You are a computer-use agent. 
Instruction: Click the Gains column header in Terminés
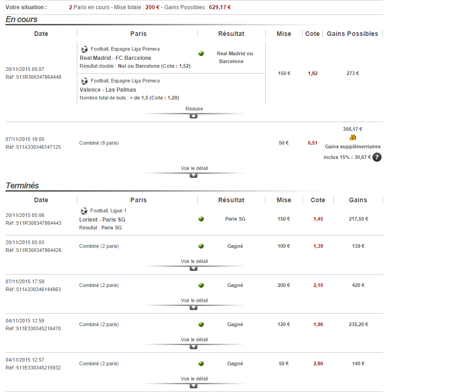358,200
